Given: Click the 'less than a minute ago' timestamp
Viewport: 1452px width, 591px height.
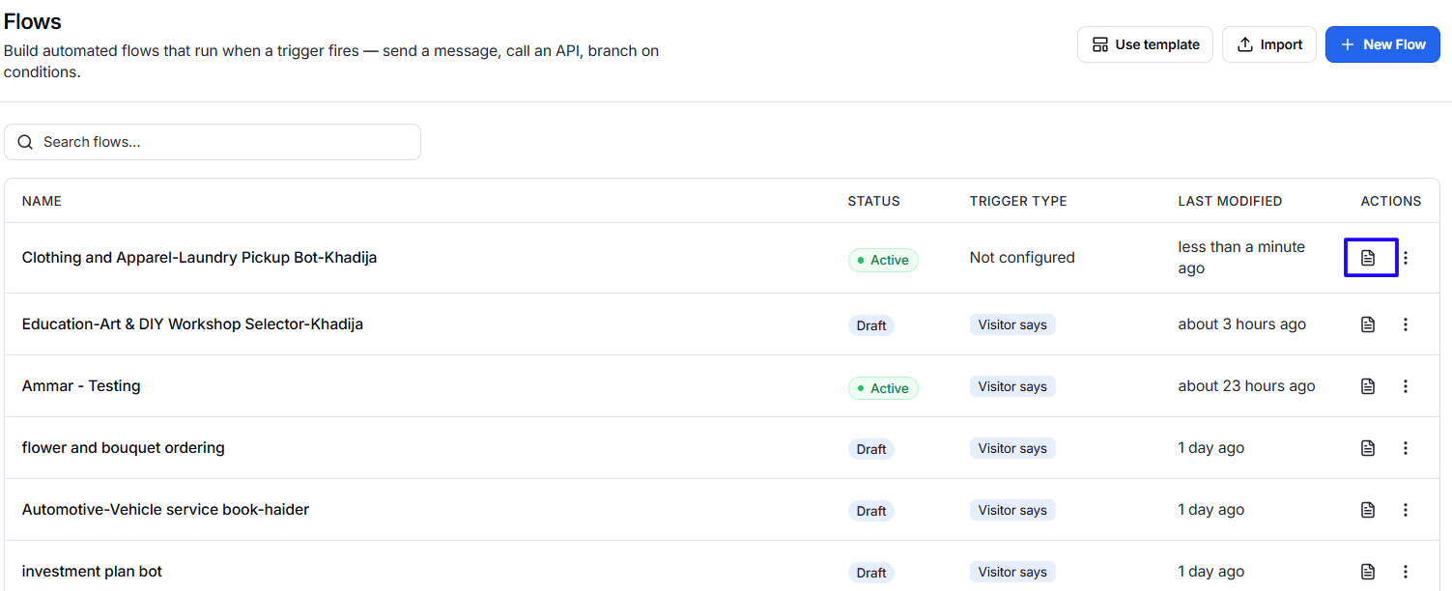Looking at the screenshot, I should click(x=1241, y=258).
